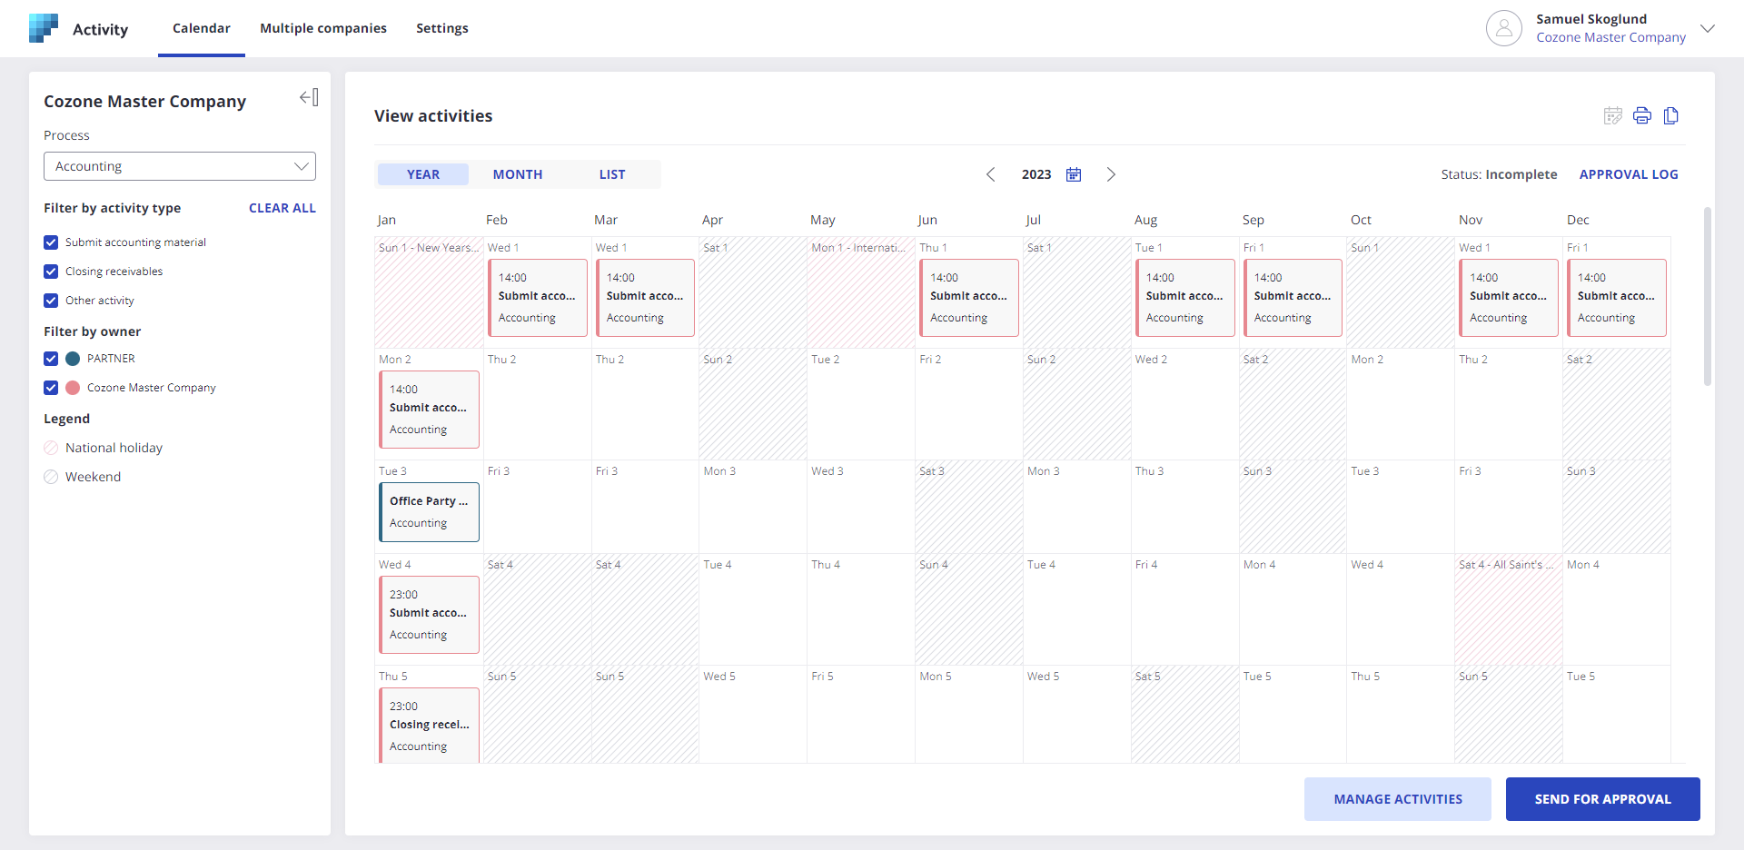Switch to LIST view

612,174
